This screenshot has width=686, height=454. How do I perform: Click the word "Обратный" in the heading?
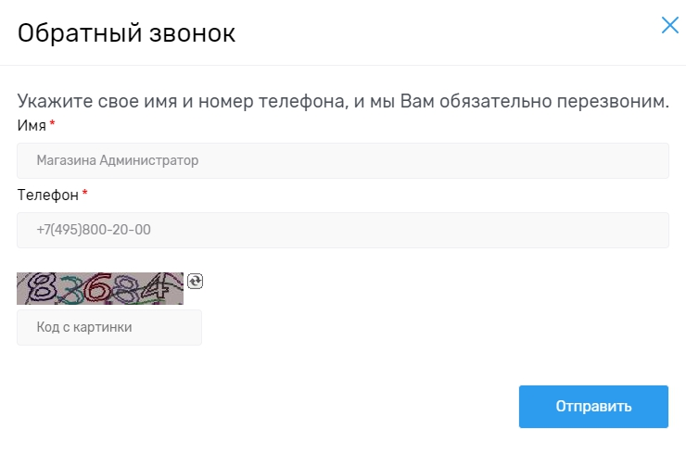pyautogui.click(x=75, y=34)
